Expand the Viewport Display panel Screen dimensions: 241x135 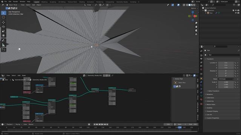tap(212, 111)
